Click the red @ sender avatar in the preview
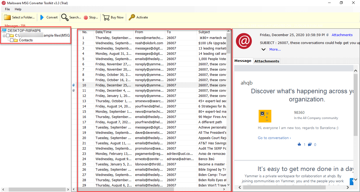 coord(244,41)
